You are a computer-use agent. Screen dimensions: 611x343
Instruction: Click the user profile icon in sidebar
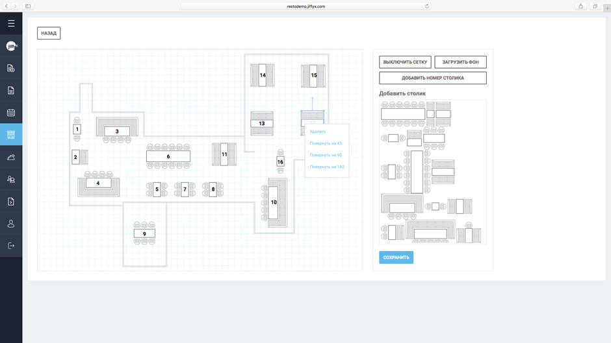11,224
